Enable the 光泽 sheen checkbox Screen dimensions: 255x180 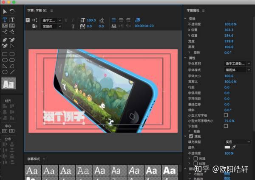click(x=195, y=158)
